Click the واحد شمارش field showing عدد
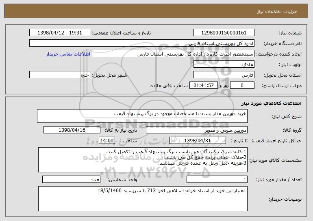Viewport: 313px width, 221px height. [71, 180]
